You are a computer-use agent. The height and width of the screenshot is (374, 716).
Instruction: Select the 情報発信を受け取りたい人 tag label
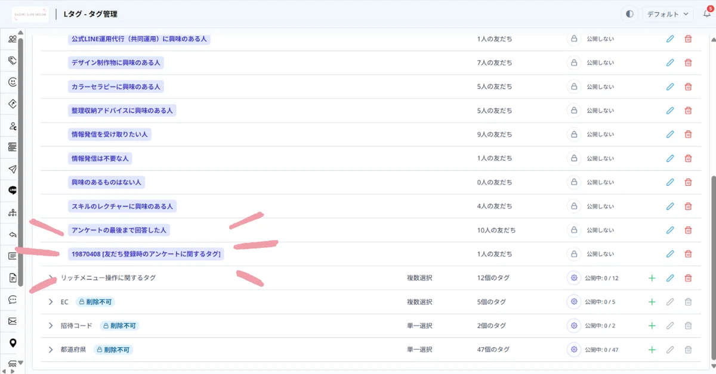click(x=109, y=135)
